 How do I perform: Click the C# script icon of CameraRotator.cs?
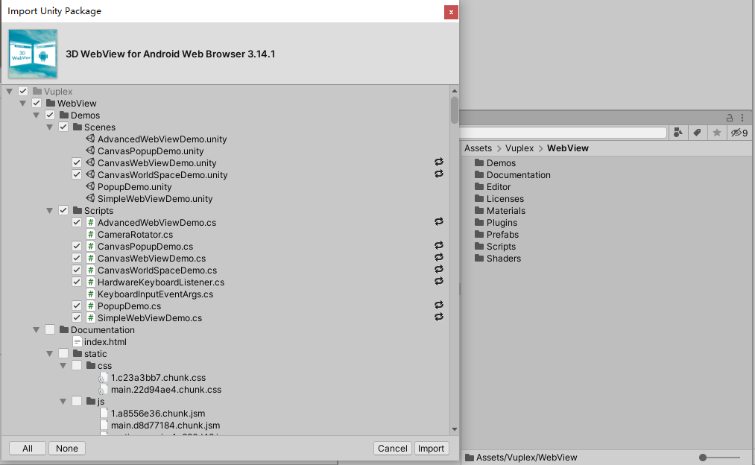click(x=90, y=235)
